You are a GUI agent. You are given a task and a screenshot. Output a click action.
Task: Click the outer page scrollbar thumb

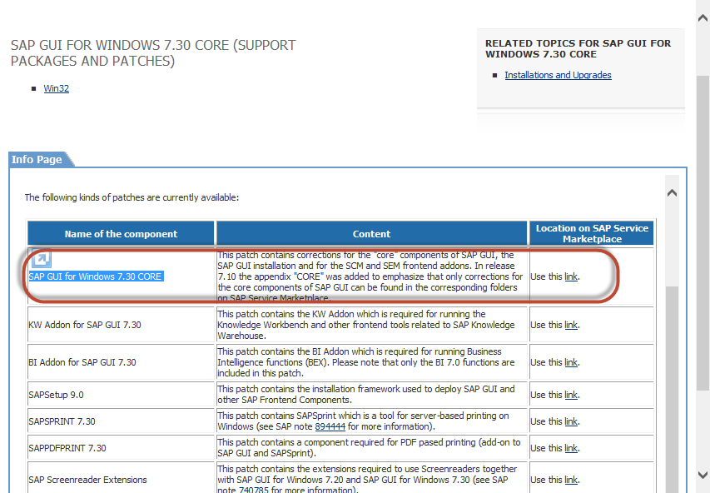click(703, 232)
